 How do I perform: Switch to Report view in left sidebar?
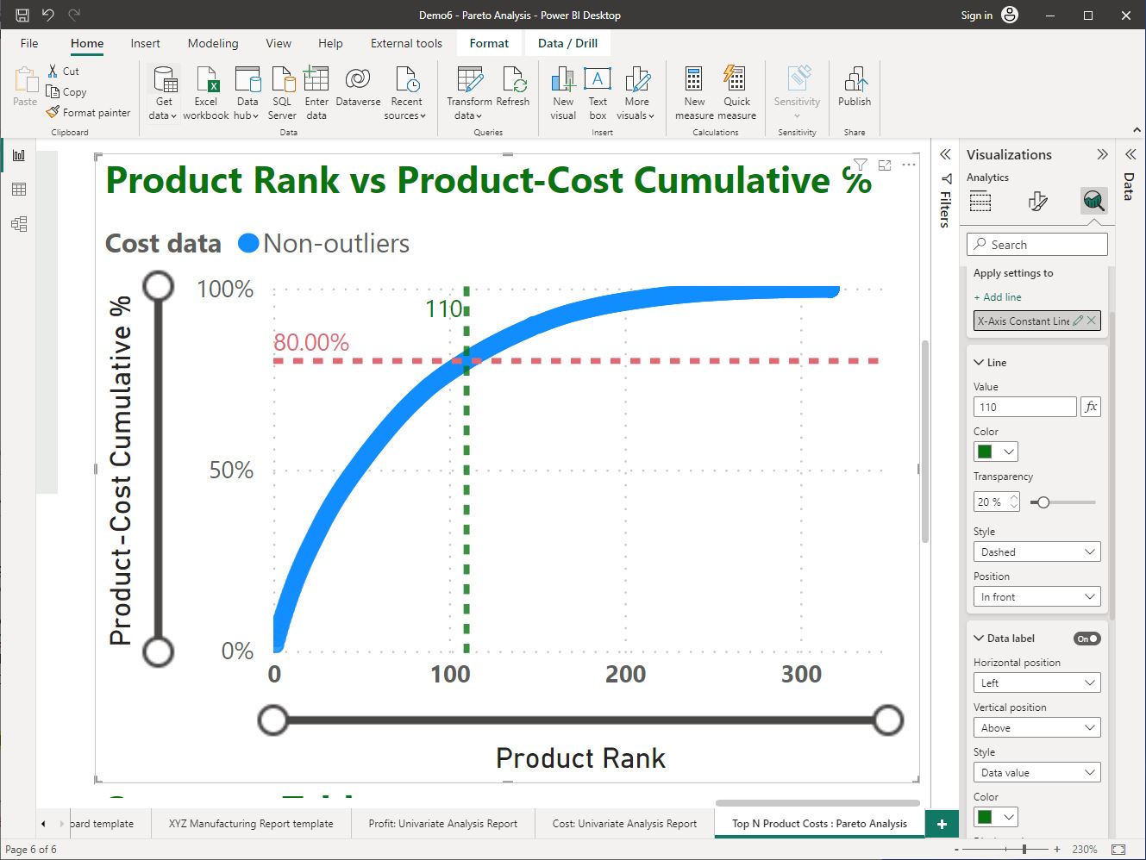pos(19,155)
